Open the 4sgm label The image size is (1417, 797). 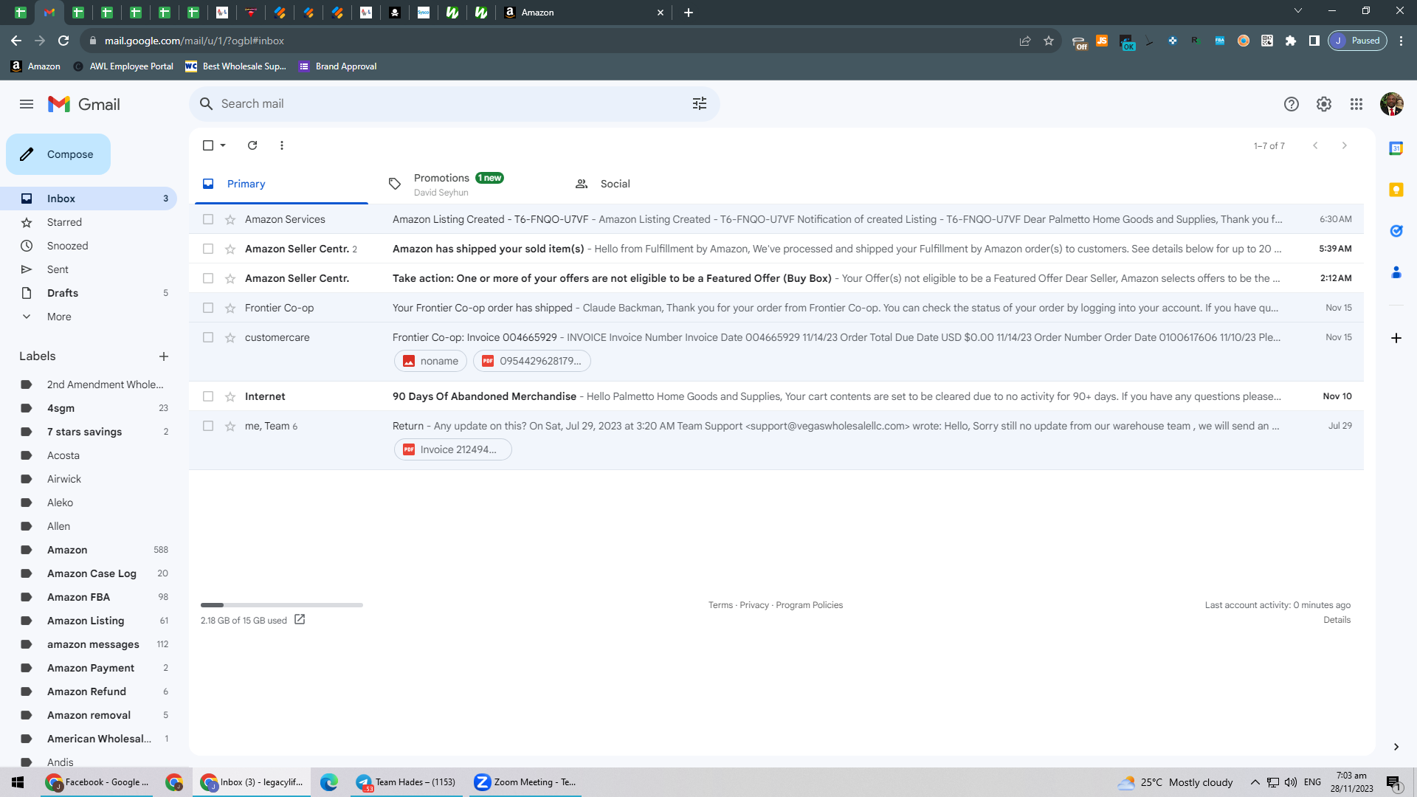(89, 408)
